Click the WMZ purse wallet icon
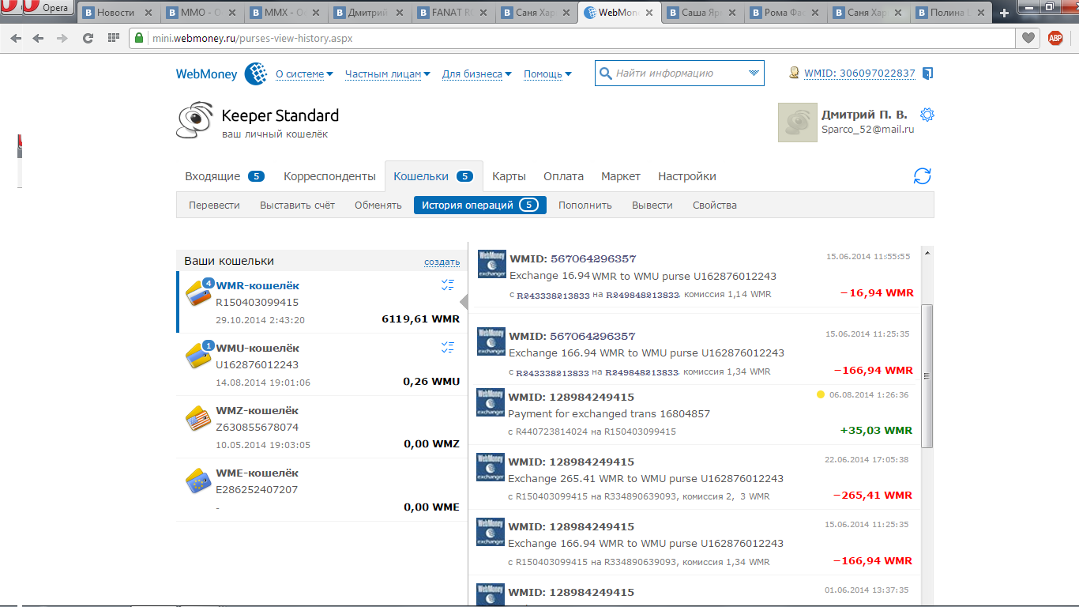The width and height of the screenshot is (1079, 607). [x=198, y=419]
